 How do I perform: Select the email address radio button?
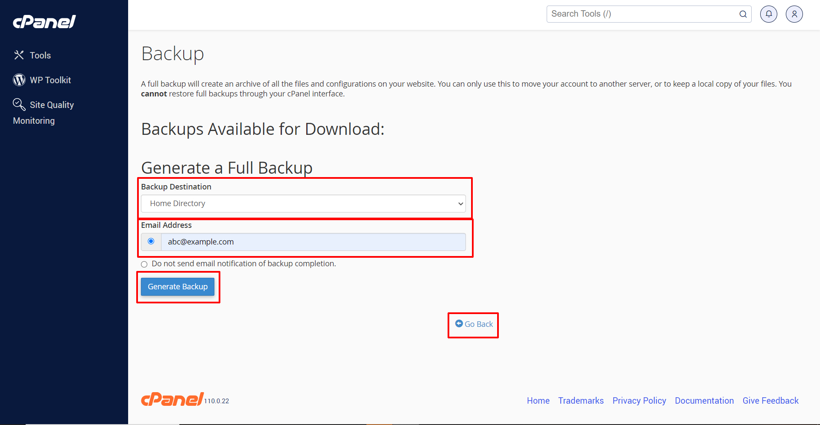point(151,242)
